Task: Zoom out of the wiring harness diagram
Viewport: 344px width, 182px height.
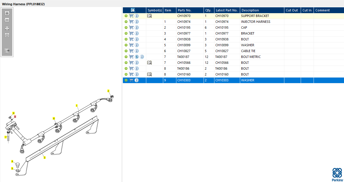Action: [x=7, y=20]
